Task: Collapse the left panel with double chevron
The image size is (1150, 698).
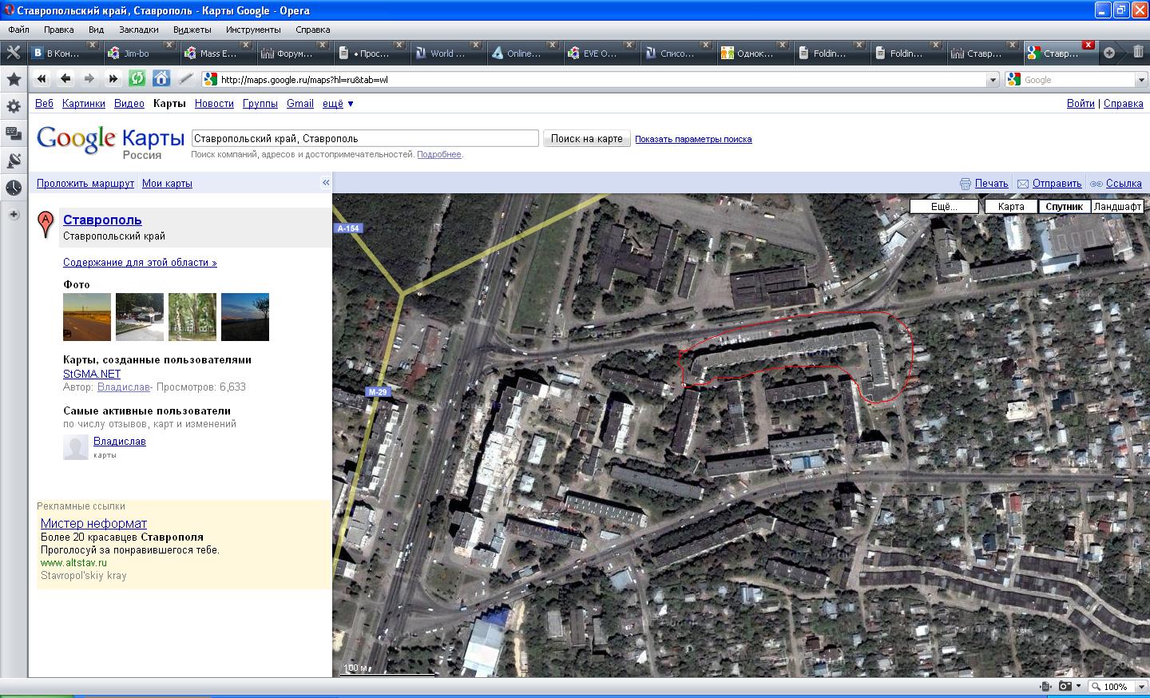Action: [326, 183]
